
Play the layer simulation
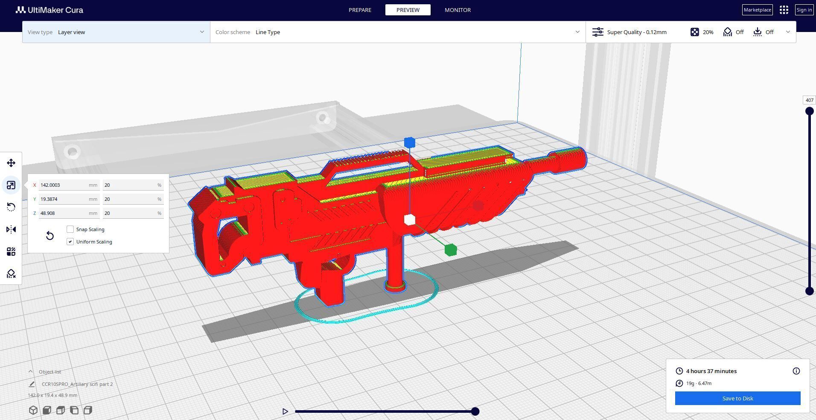pyautogui.click(x=285, y=411)
